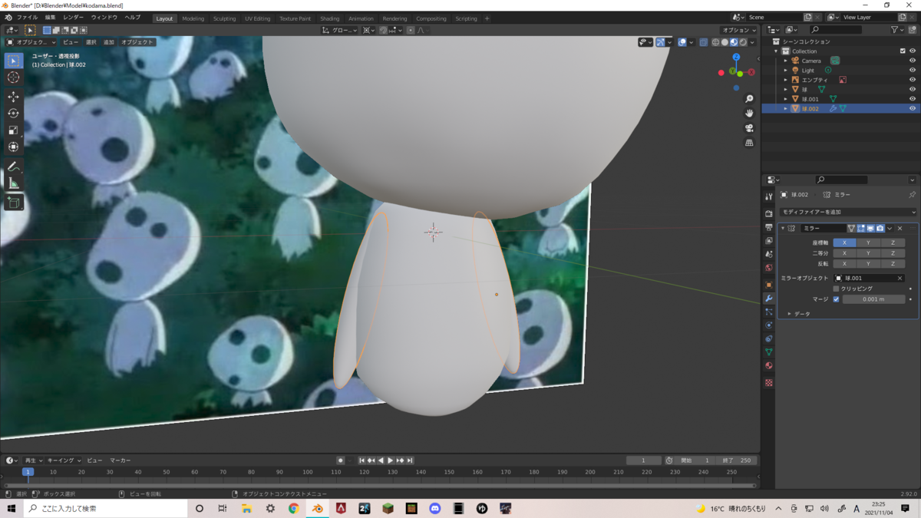Expand the Light item in outliner
The height and width of the screenshot is (518, 921).
(786, 71)
